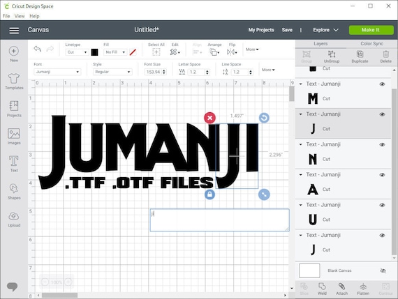Open the Explore machine dropdown
The width and height of the screenshot is (398, 299).
click(x=325, y=30)
